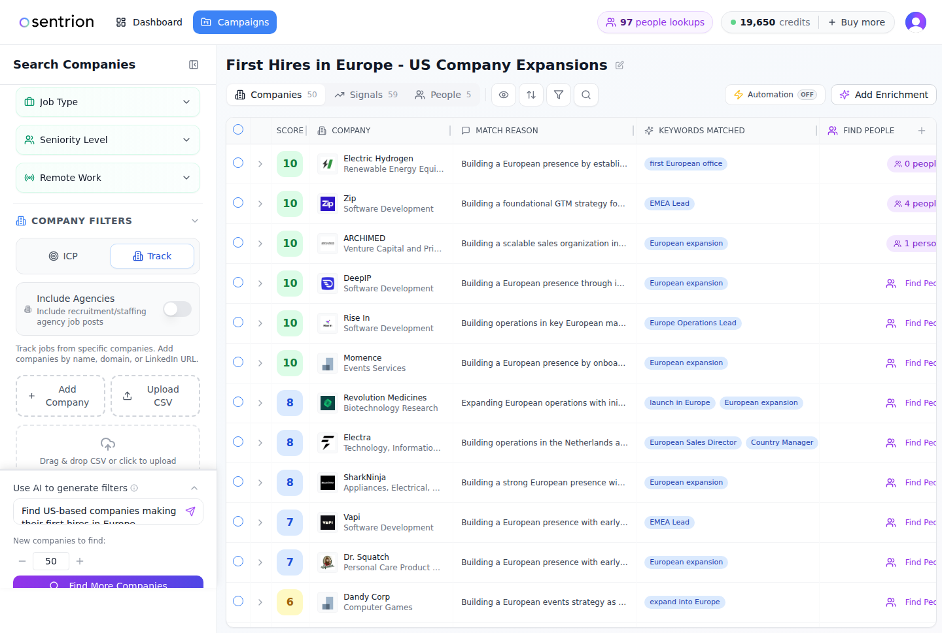Click the Sentrion logo
The width and height of the screenshot is (942, 633).
[x=57, y=22]
